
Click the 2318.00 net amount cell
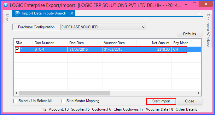[x=154, y=49]
